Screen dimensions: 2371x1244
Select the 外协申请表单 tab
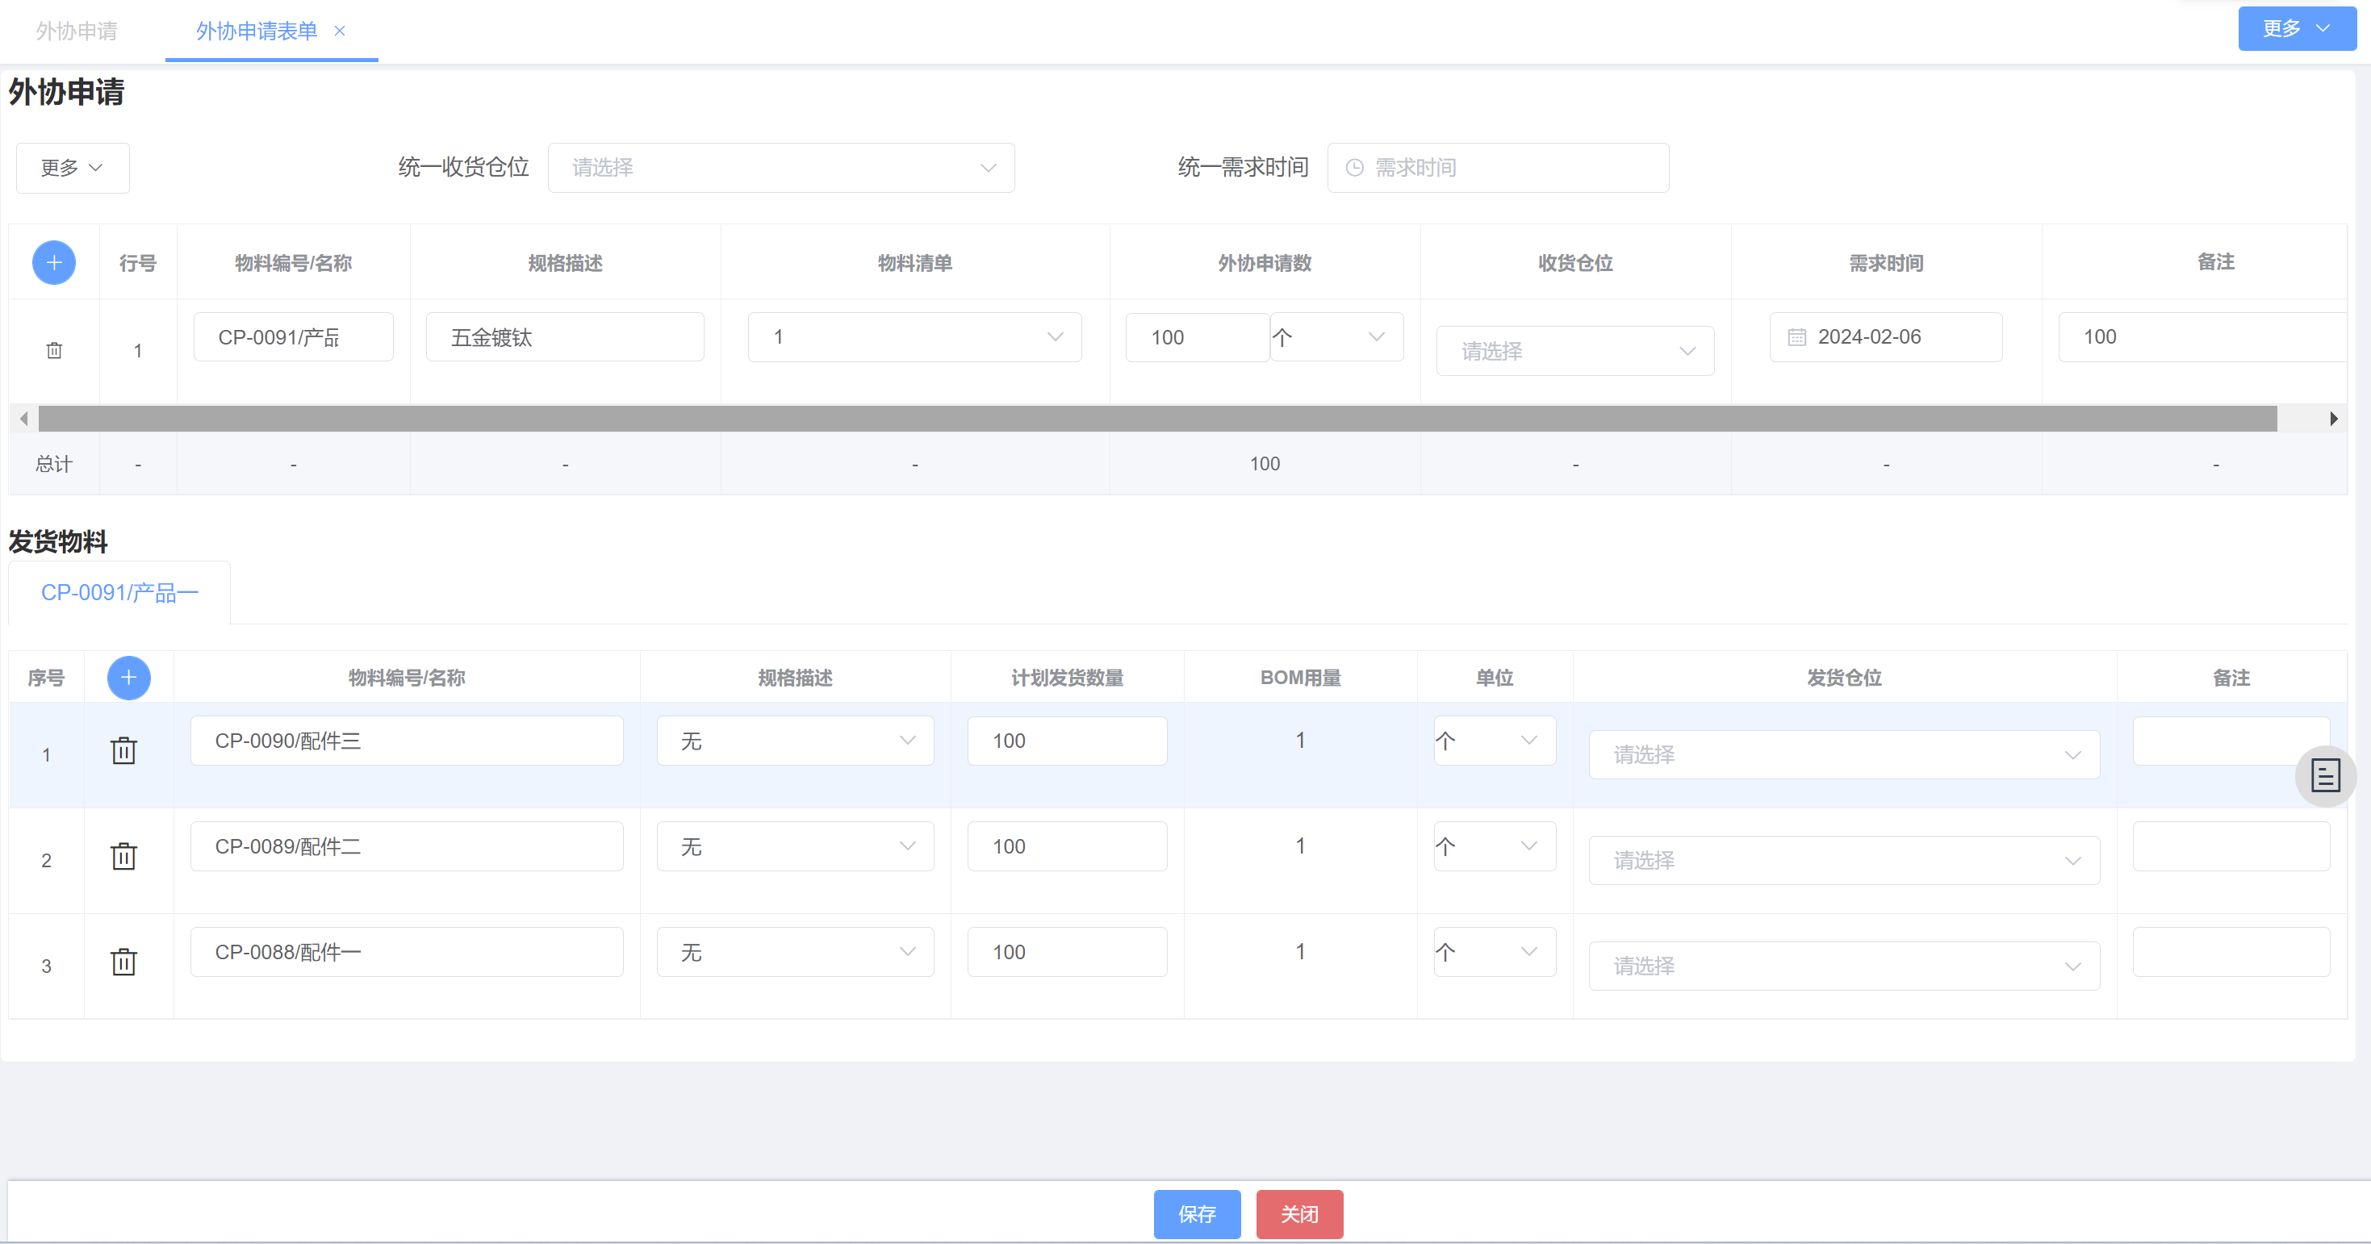256,31
